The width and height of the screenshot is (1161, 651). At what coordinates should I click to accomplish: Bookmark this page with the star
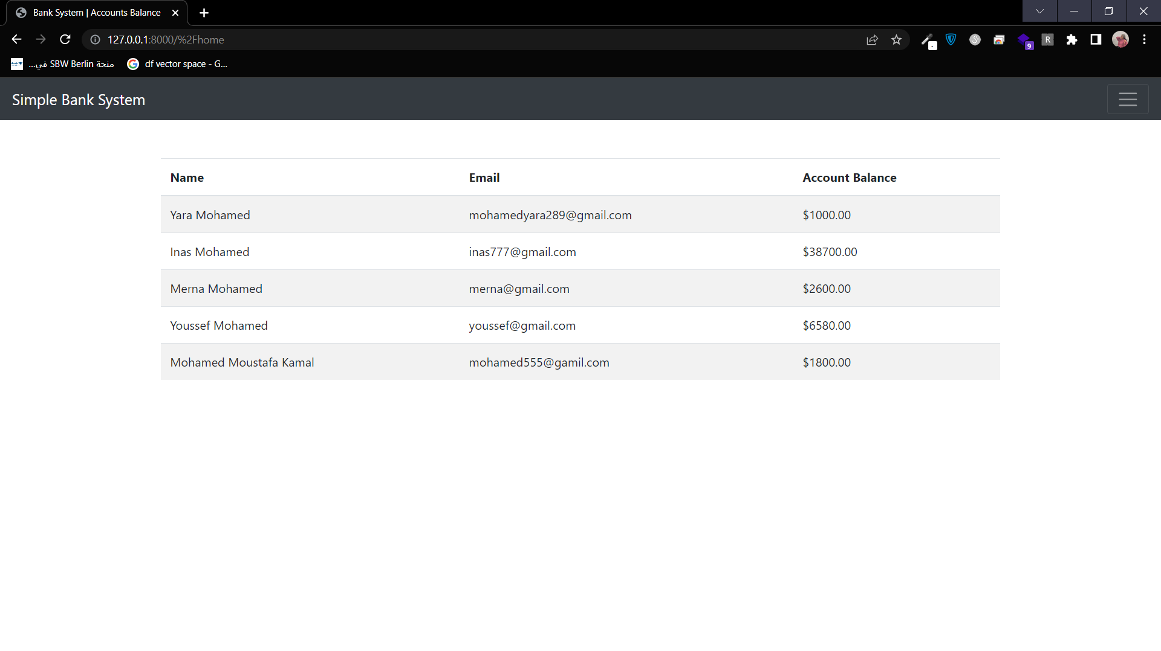point(897,39)
